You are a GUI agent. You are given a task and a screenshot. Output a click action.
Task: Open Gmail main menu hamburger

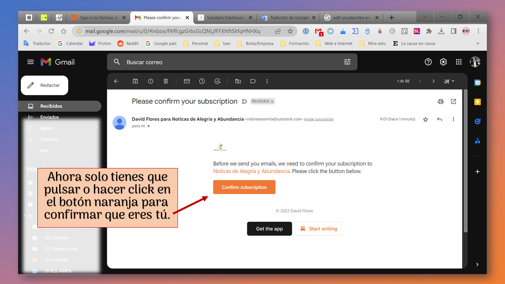tap(30, 62)
